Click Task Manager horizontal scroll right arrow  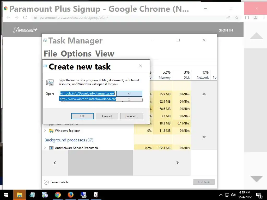pos(178,163)
